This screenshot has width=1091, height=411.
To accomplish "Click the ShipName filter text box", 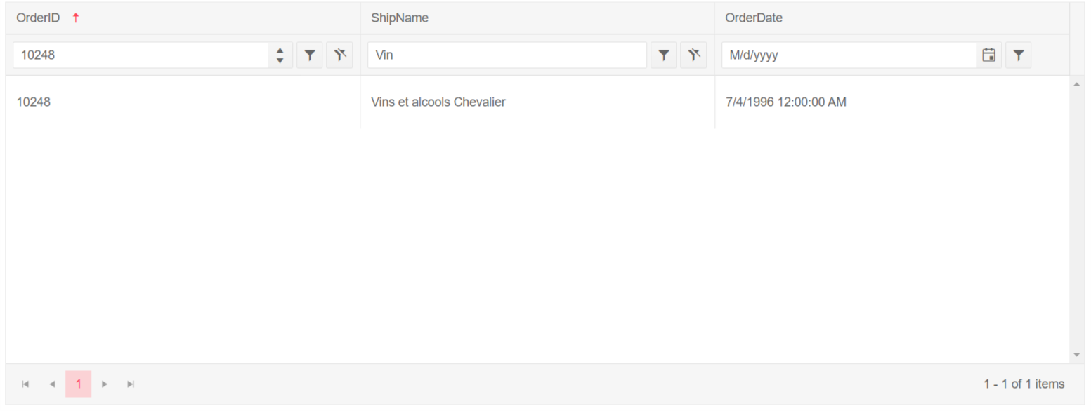I will pyautogui.click(x=507, y=55).
